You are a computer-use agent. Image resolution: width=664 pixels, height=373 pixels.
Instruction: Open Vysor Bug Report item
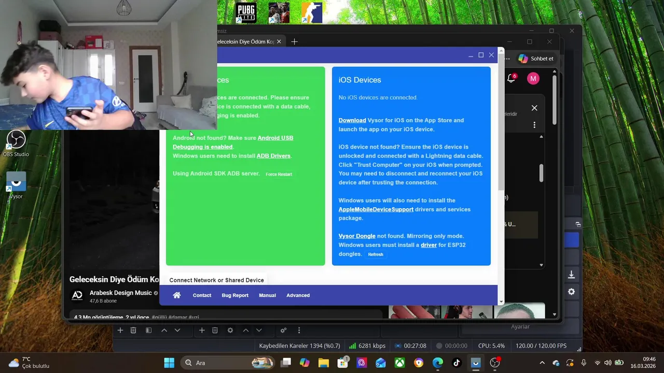pyautogui.click(x=235, y=295)
